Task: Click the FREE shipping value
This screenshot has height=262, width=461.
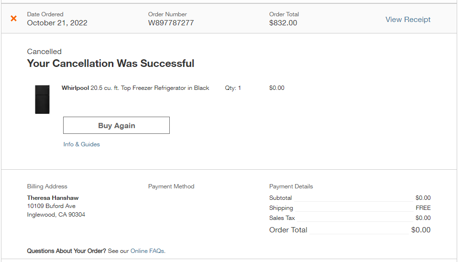Action: click(423, 208)
